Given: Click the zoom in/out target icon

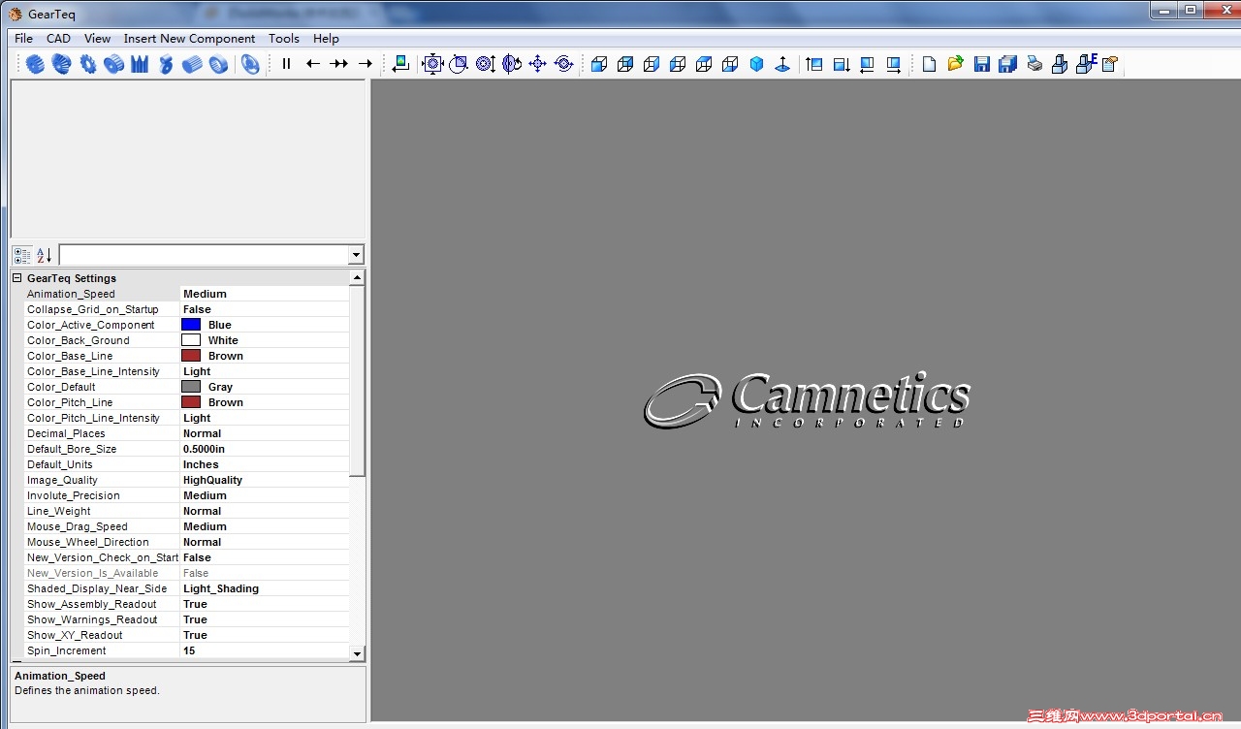Looking at the screenshot, I should [x=486, y=64].
